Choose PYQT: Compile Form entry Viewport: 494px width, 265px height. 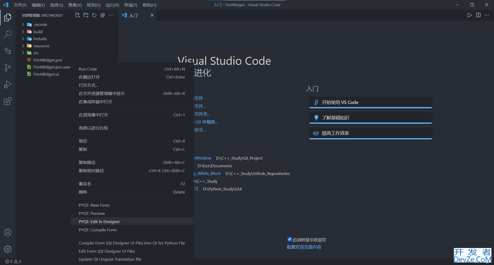coord(132,230)
